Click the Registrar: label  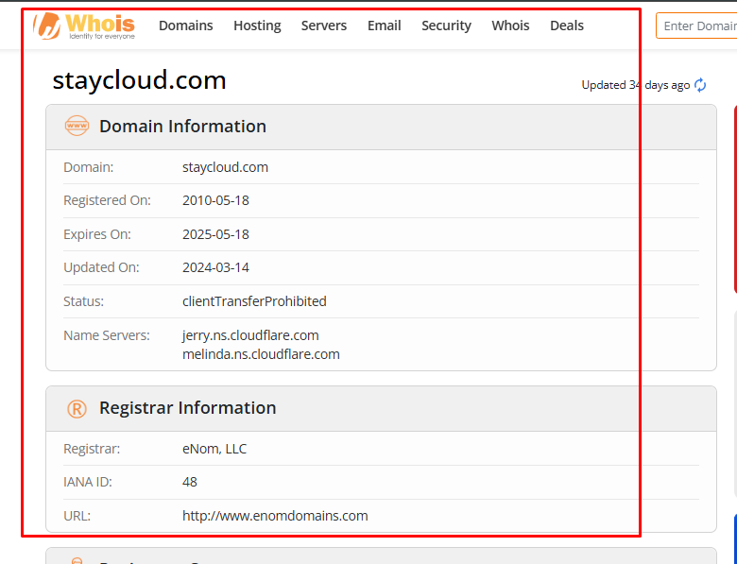92,449
